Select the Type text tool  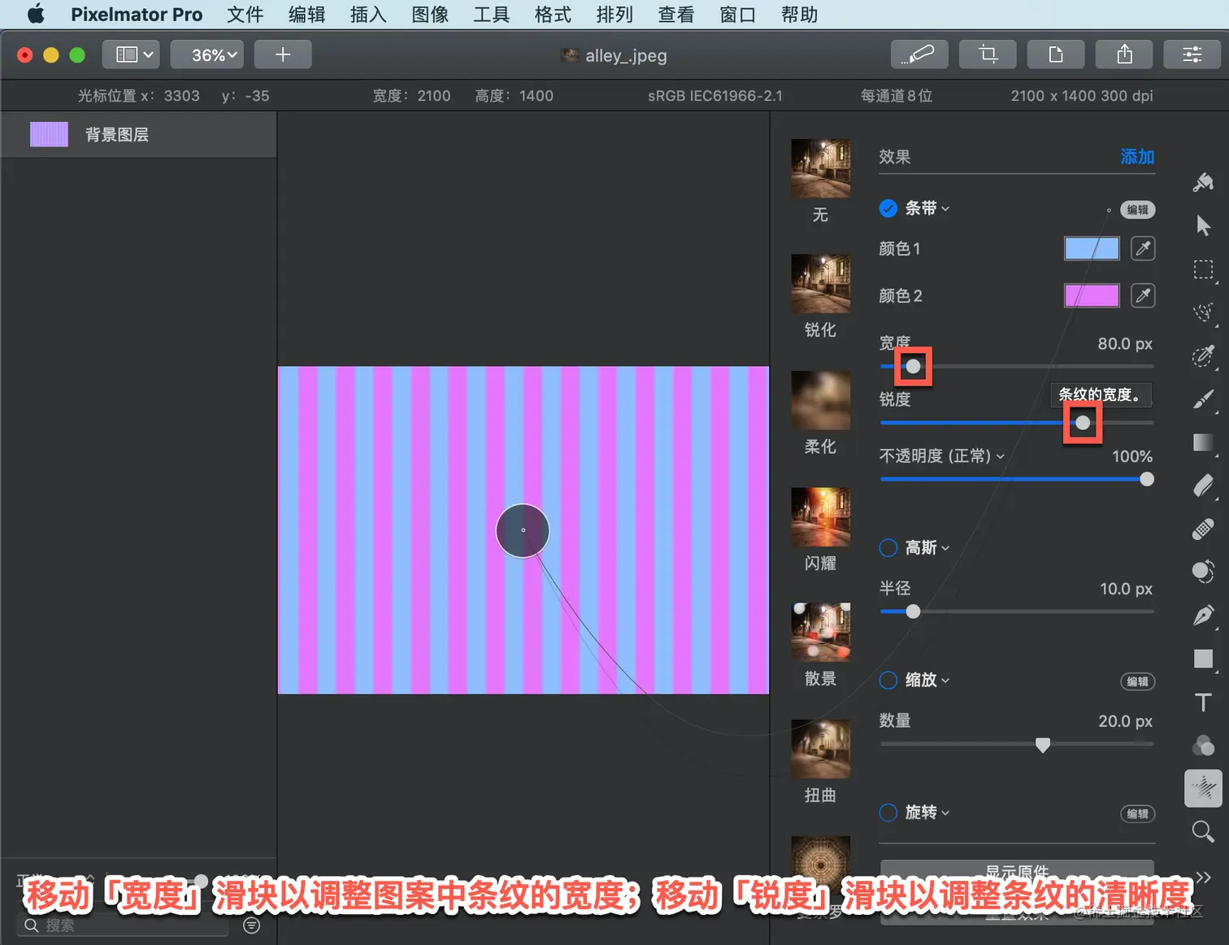click(1203, 703)
